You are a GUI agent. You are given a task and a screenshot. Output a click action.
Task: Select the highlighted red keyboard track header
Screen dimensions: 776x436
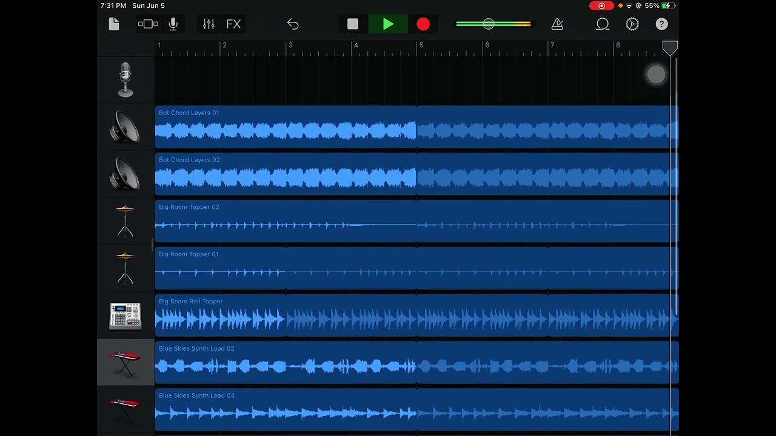125,363
